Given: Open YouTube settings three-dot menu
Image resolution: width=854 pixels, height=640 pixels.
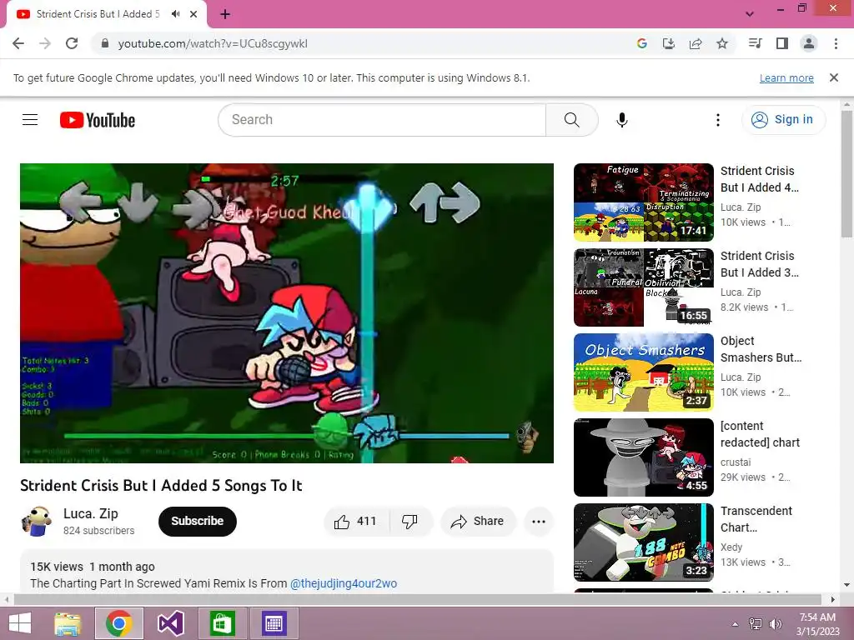Looking at the screenshot, I should (x=718, y=120).
